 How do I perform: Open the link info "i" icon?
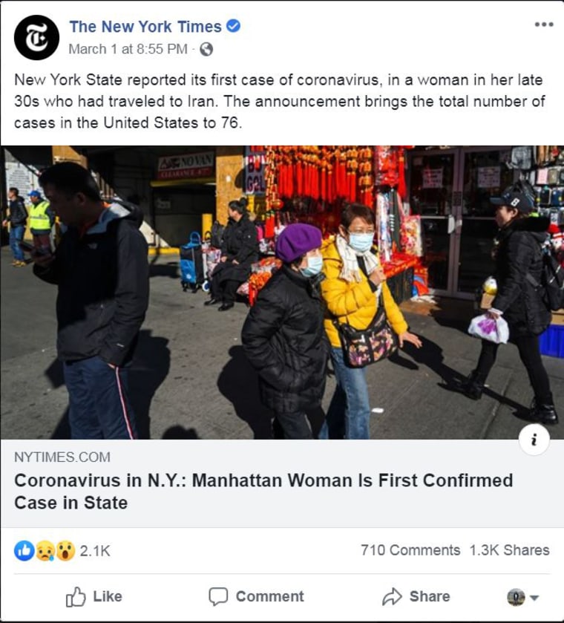pos(534,440)
